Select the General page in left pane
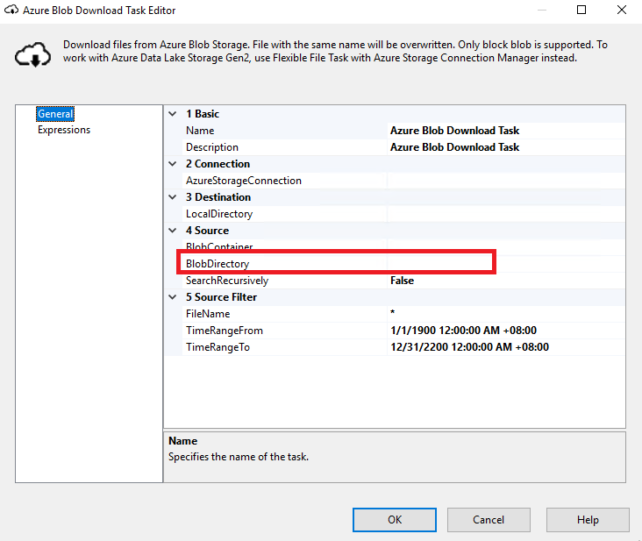This screenshot has height=541, width=642. pyautogui.click(x=55, y=114)
